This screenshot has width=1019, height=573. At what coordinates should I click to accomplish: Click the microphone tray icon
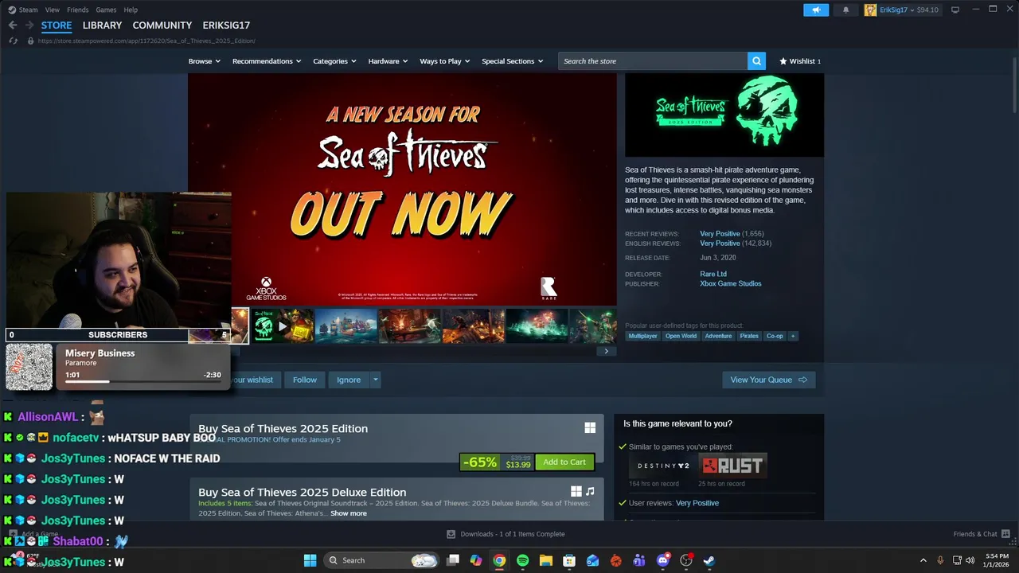click(940, 560)
